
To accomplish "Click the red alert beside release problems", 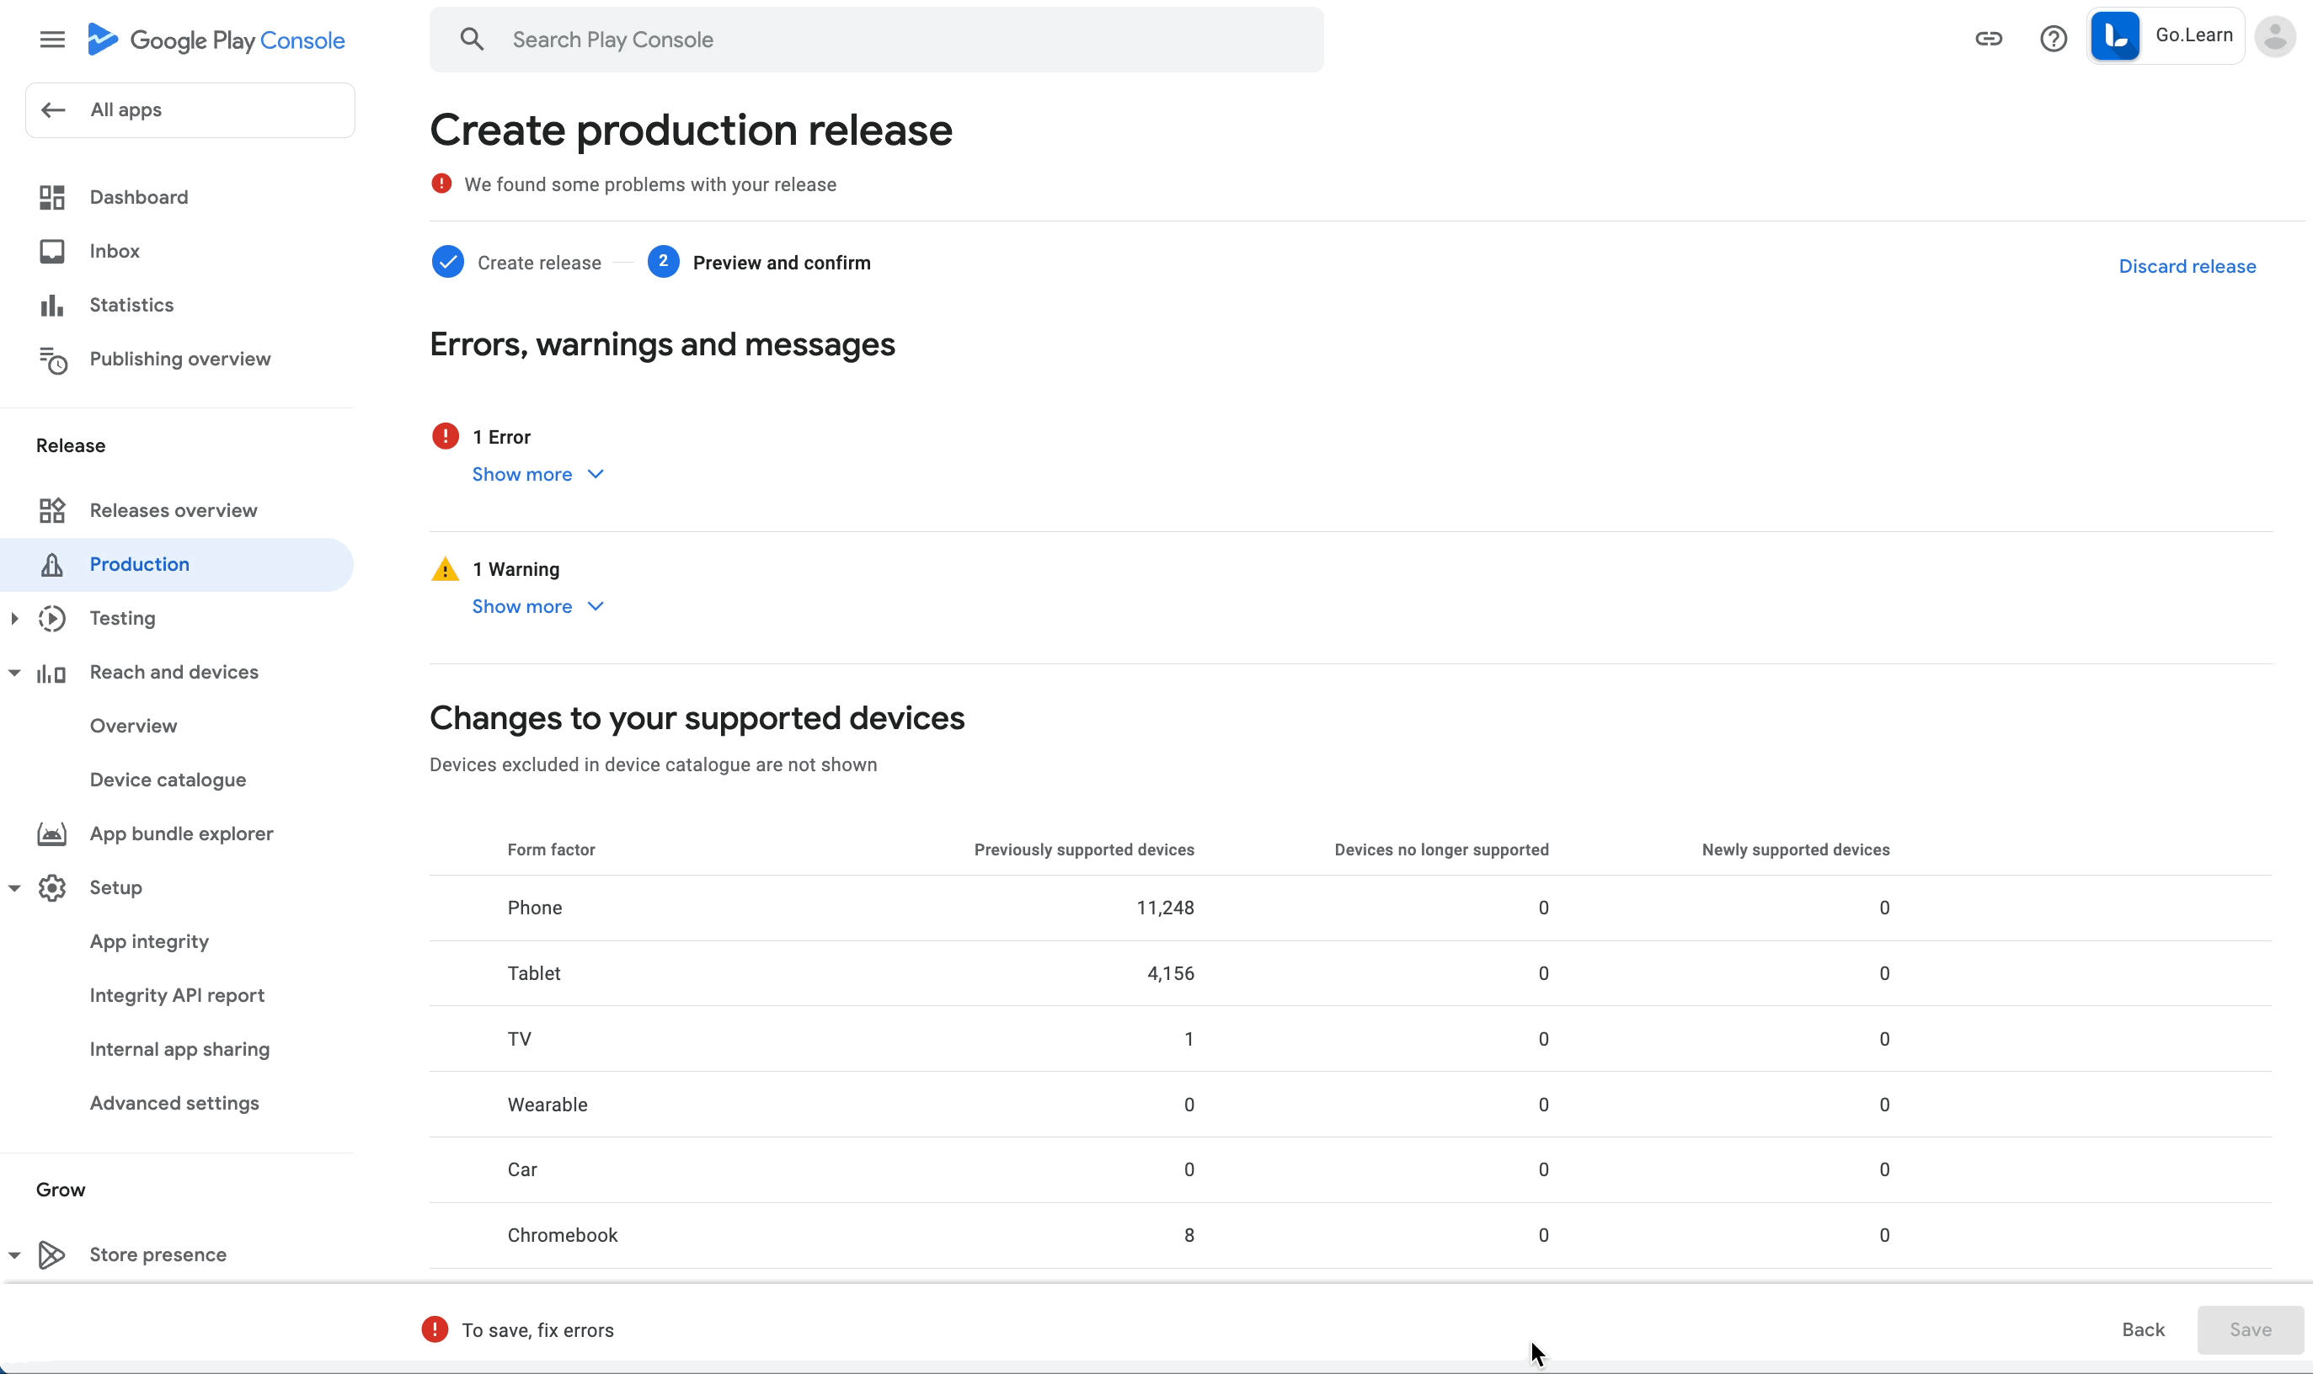I will coord(442,184).
